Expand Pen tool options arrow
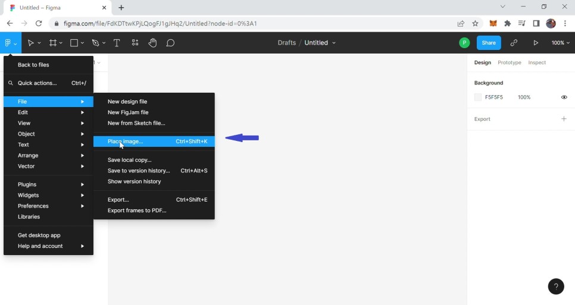The width and height of the screenshot is (575, 305). point(104,43)
